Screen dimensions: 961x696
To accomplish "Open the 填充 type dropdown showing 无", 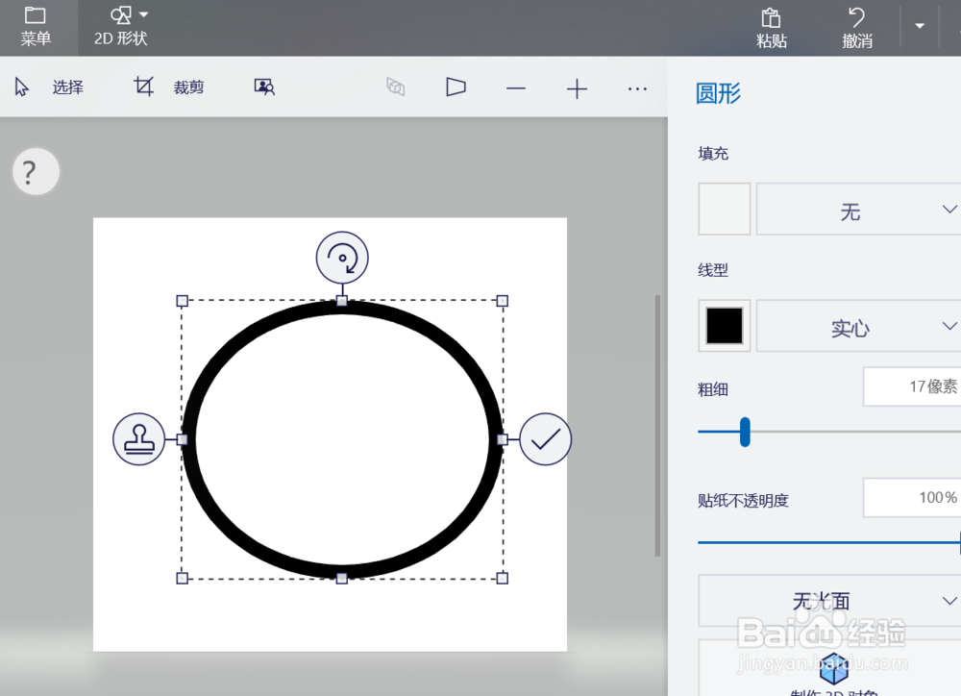I will 858,209.
